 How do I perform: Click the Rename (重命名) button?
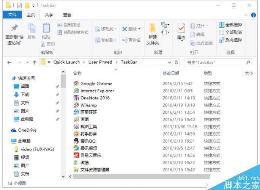point(131,40)
